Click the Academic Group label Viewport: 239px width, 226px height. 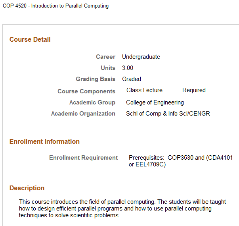click(92, 102)
